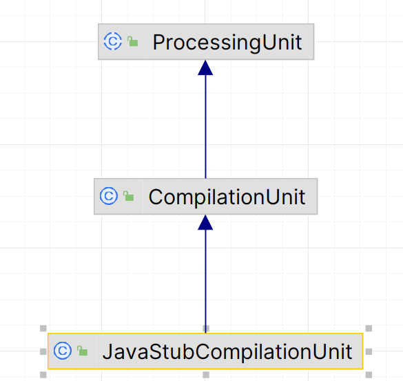Click the public visibility lock on CompilationUnit
Viewport: 403px width, 381px height.
point(129,196)
